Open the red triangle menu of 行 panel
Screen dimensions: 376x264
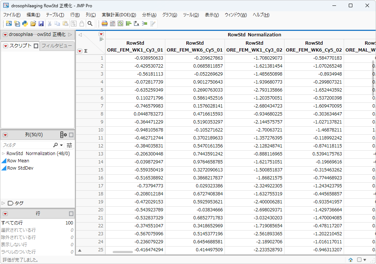tap(5, 214)
